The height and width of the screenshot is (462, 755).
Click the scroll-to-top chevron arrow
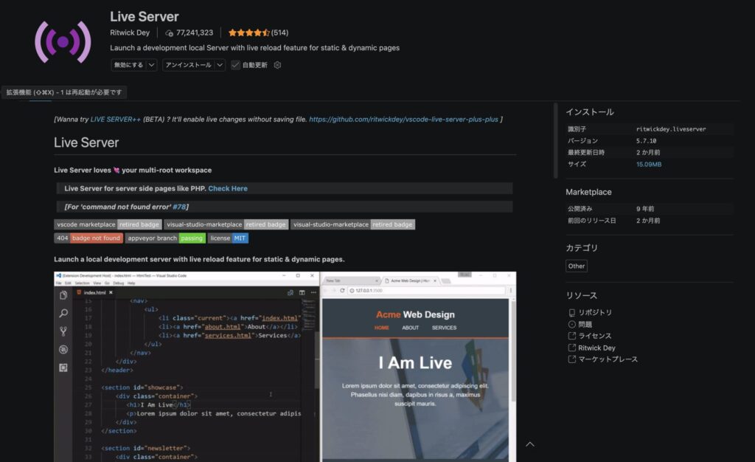(529, 444)
